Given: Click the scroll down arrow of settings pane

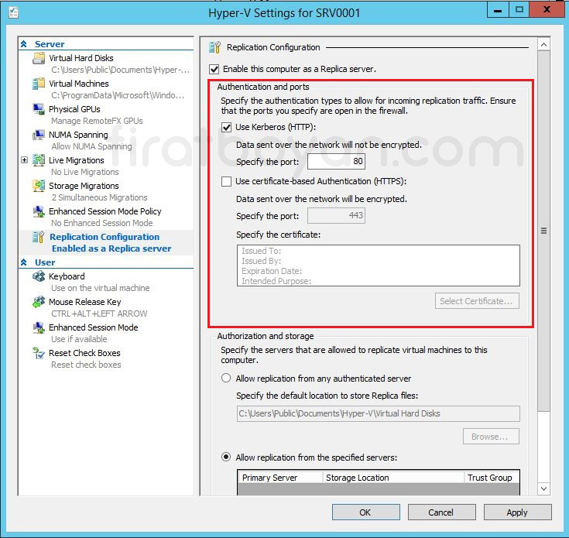Looking at the screenshot, I should (543, 488).
